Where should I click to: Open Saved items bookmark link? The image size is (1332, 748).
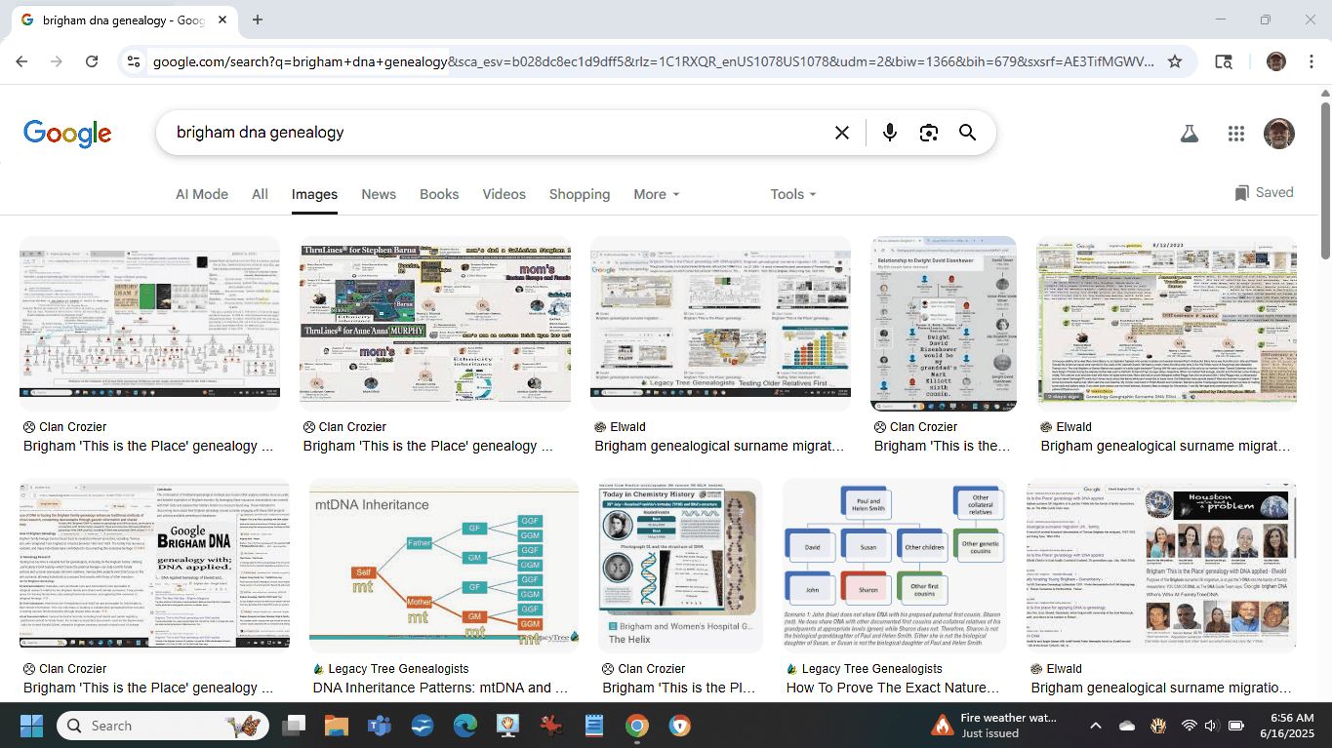point(1264,193)
